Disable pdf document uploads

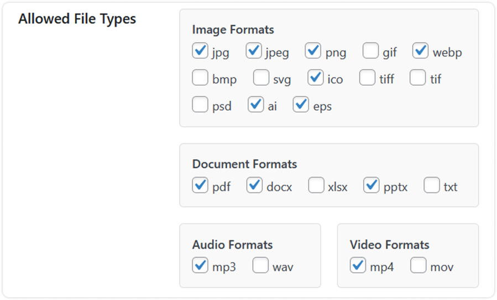(x=200, y=185)
